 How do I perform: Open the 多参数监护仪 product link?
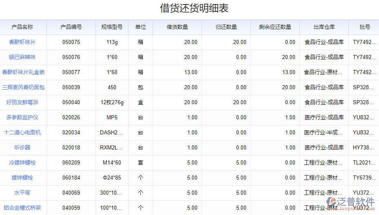pyautogui.click(x=22, y=118)
